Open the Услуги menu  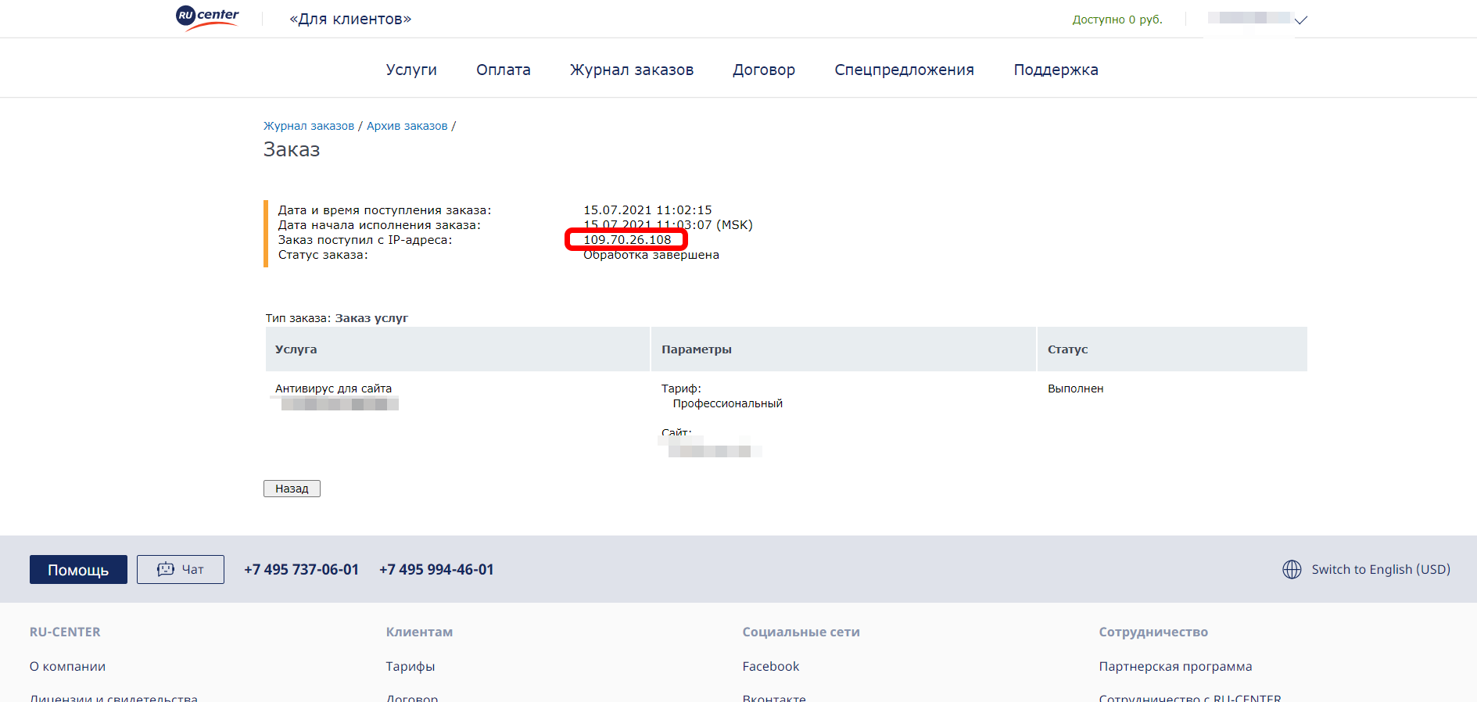click(x=411, y=70)
